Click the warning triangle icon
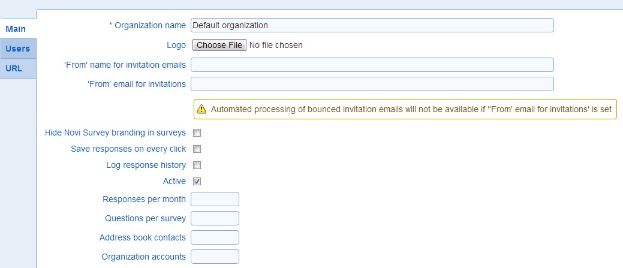 (x=201, y=109)
